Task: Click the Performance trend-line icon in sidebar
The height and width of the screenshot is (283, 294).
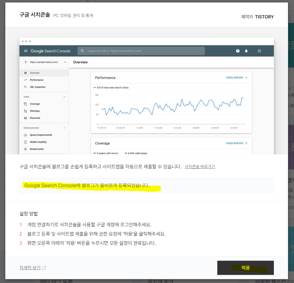Action: click(25, 80)
